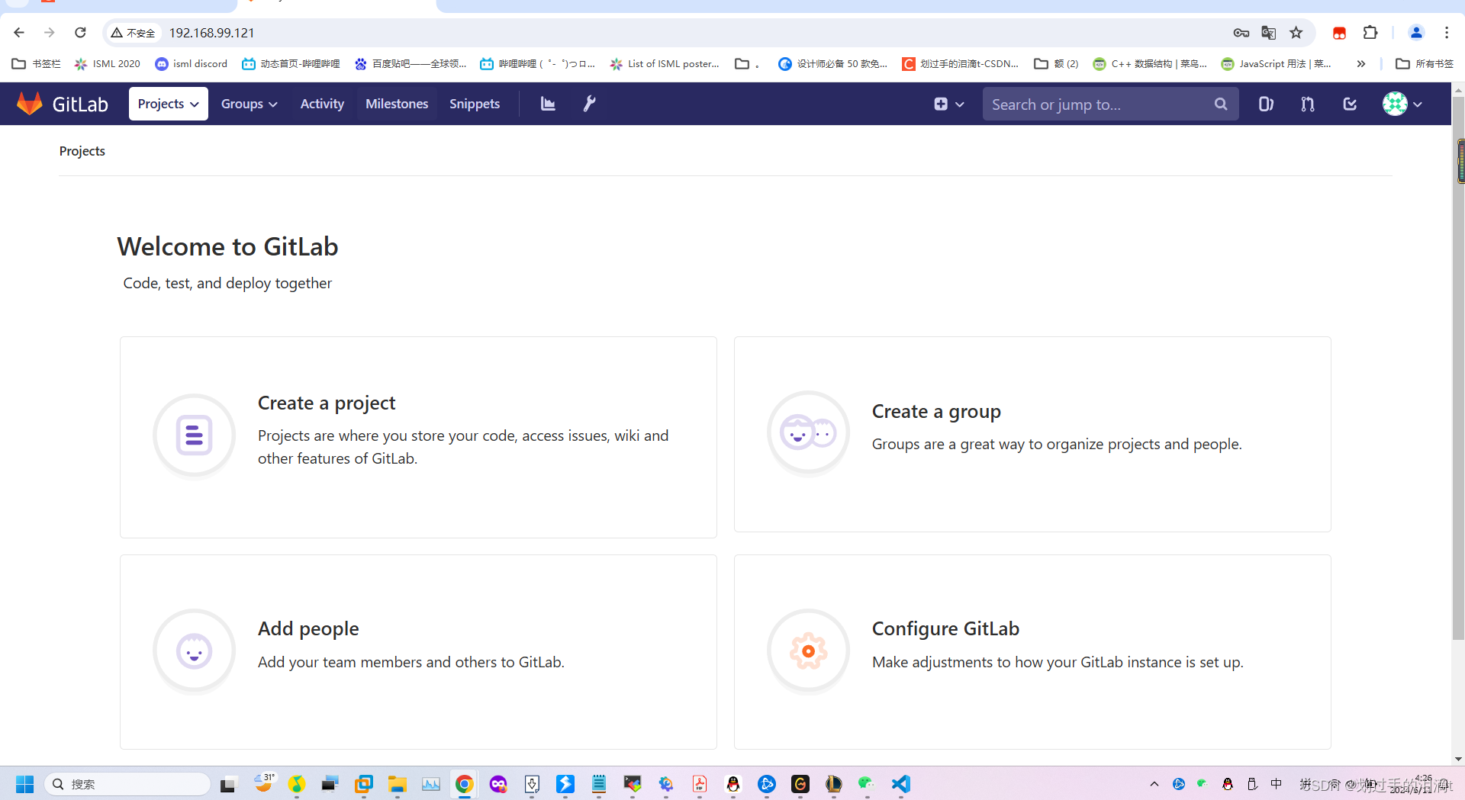Expand the Projects dropdown menu
1465x800 pixels.
point(168,104)
